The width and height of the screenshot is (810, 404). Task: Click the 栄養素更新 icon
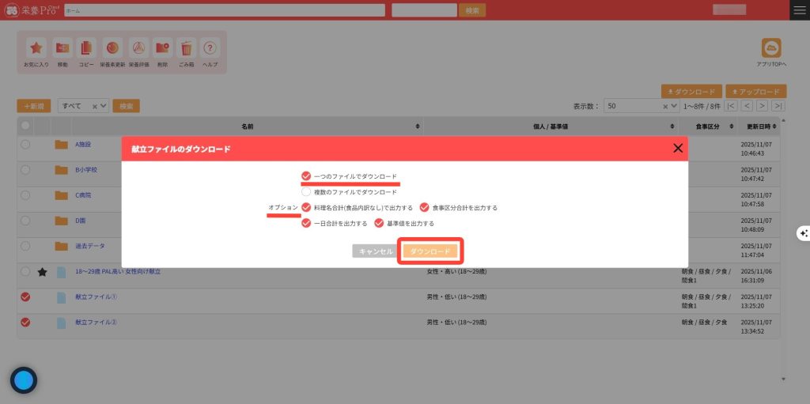[112, 47]
